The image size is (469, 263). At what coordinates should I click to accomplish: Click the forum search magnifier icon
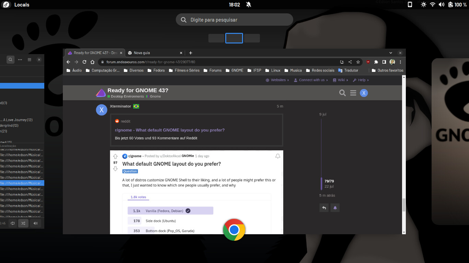click(x=342, y=93)
